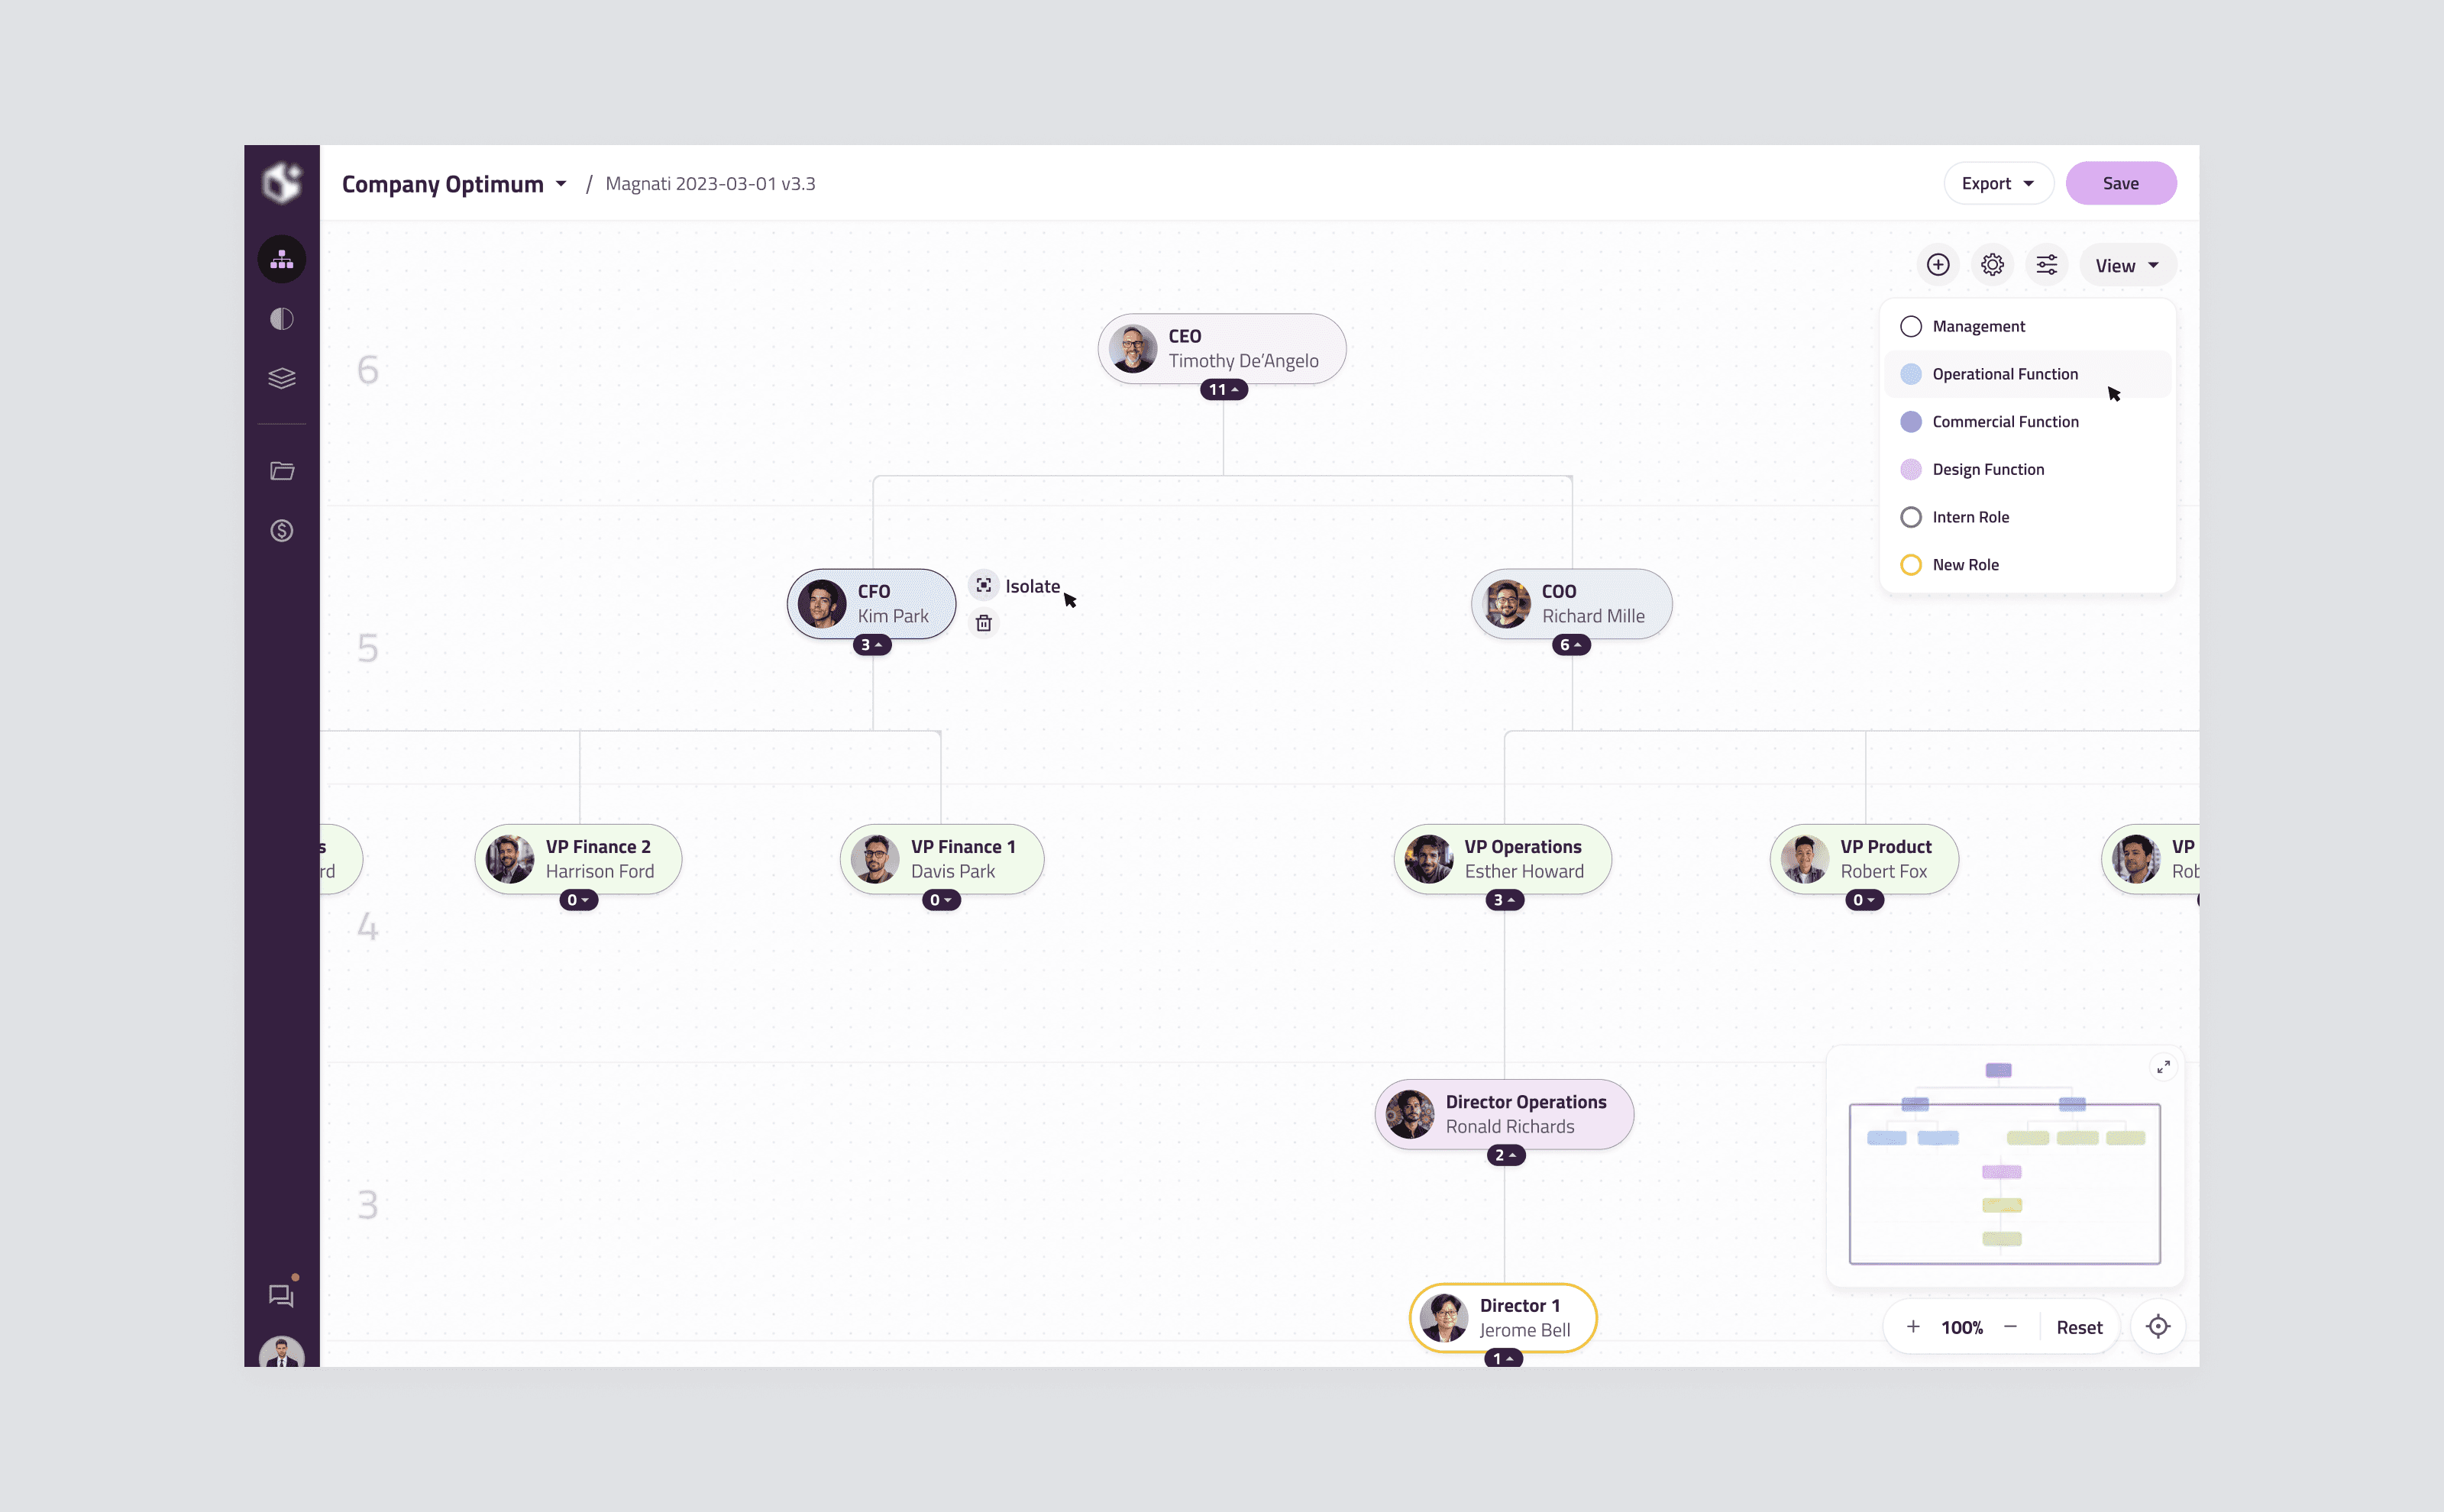Screen dimensions: 2444x1512
Task: Collapse Director Operations' 2 reports badge
Action: [1505, 1155]
